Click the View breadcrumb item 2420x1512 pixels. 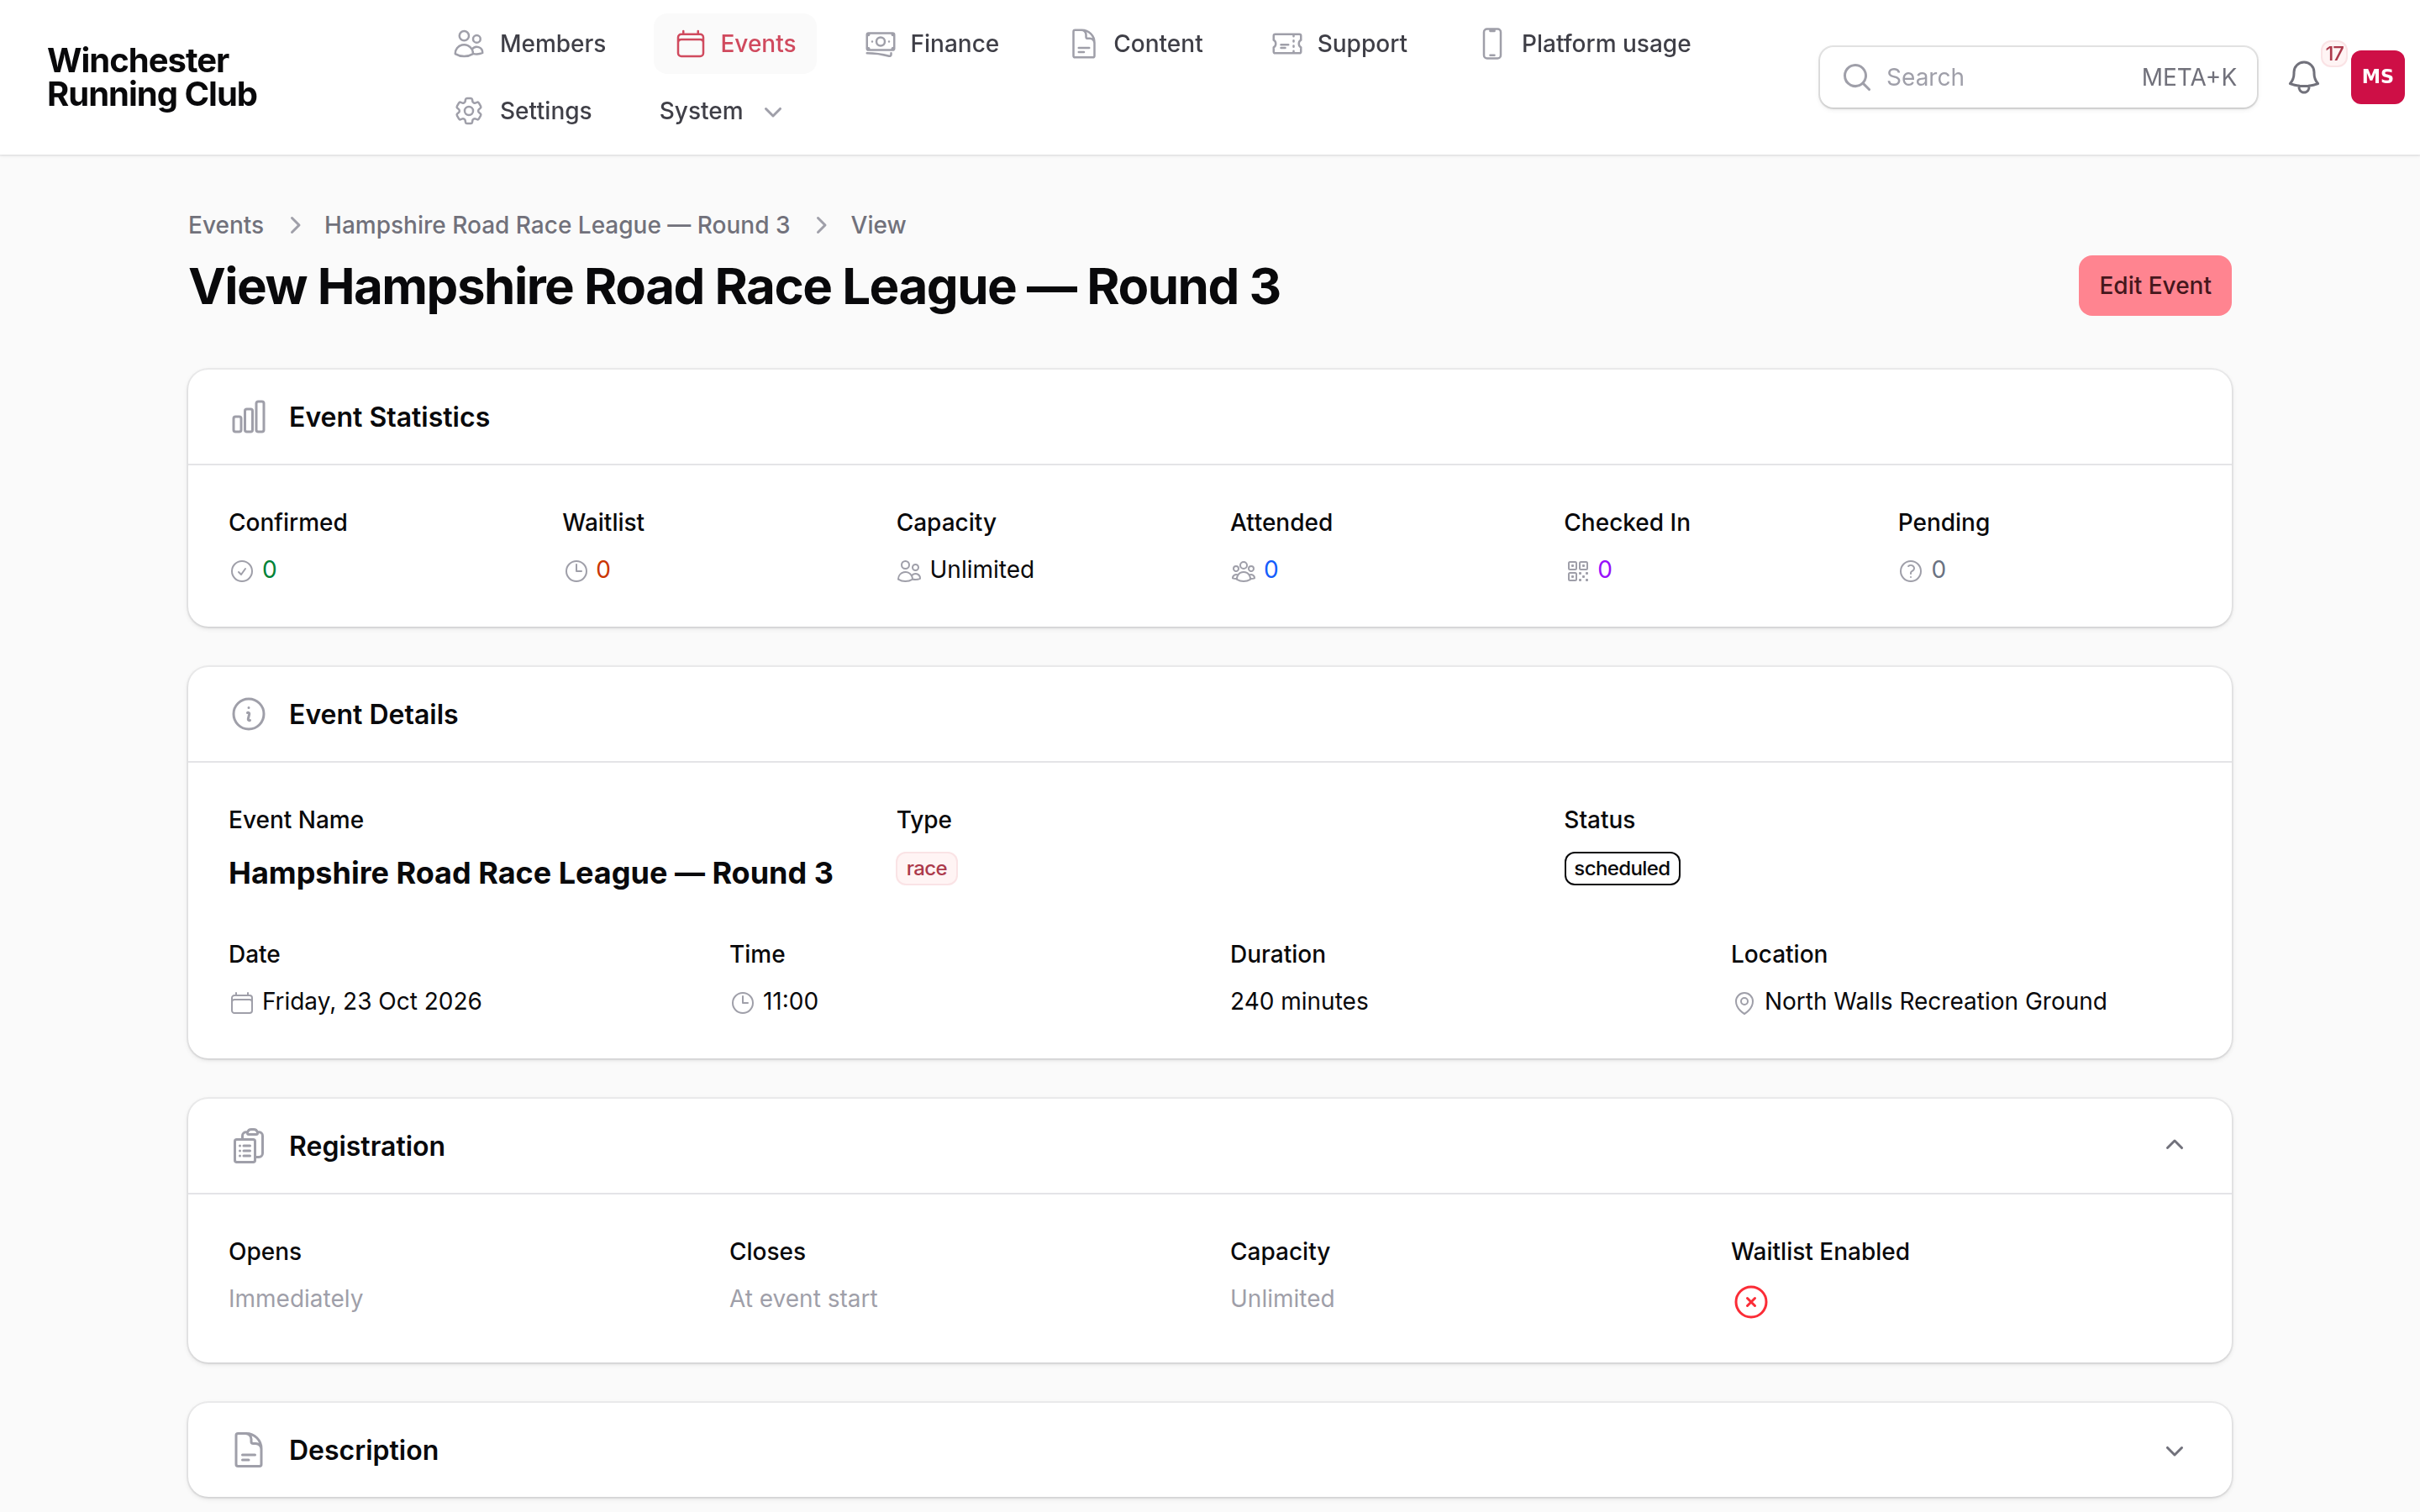click(878, 225)
